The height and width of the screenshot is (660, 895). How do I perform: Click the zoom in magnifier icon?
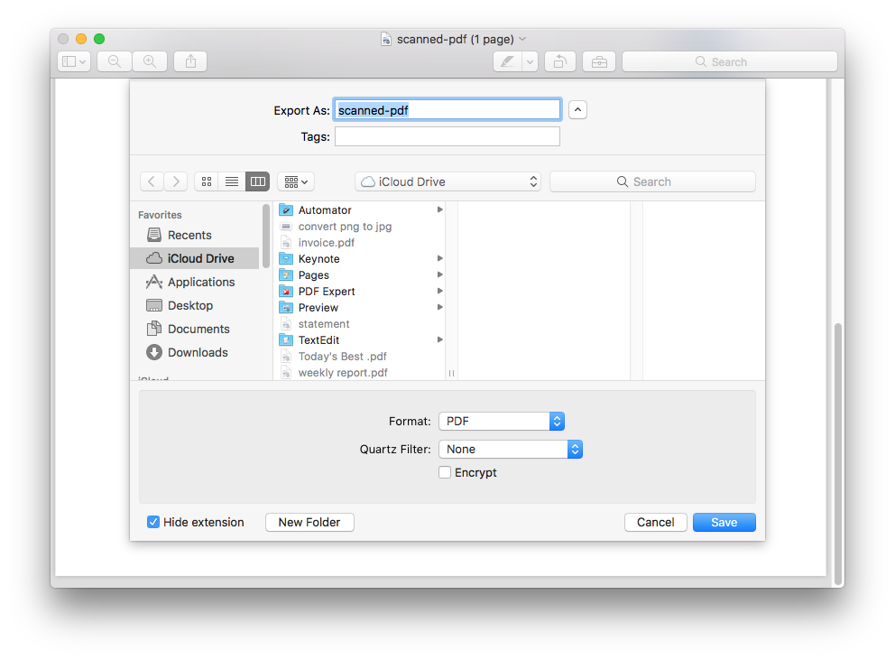(x=150, y=61)
